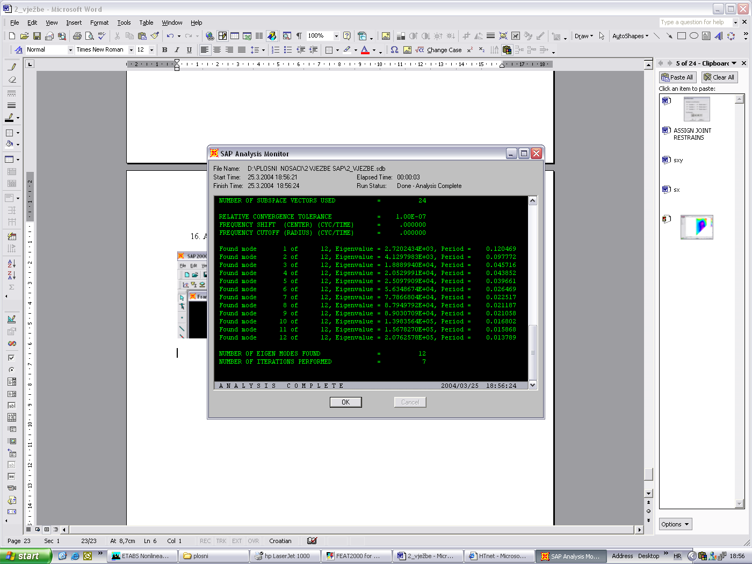Open the File menu
The image size is (752, 564).
pos(15,23)
